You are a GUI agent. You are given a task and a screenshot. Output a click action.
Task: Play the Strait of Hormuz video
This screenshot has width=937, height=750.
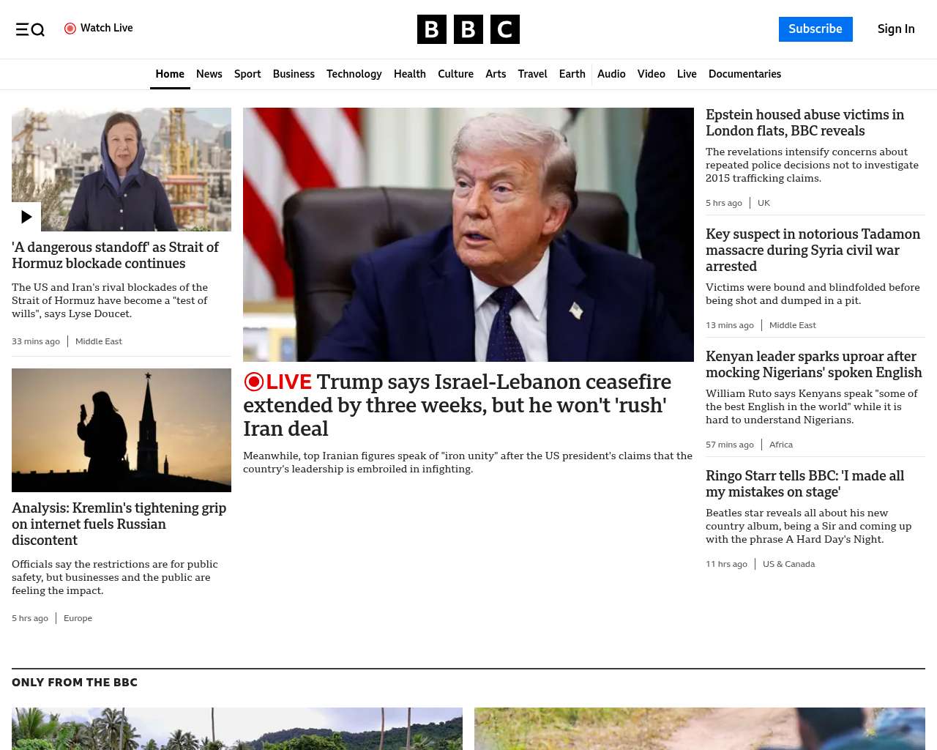pos(26,217)
